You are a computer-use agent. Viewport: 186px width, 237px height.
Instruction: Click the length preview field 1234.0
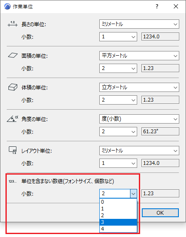pyautogui.click(x=160, y=37)
